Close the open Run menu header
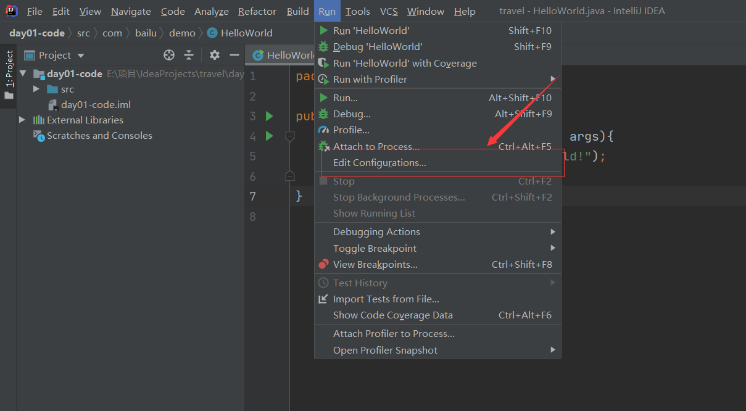This screenshot has width=746, height=411. 327,12
